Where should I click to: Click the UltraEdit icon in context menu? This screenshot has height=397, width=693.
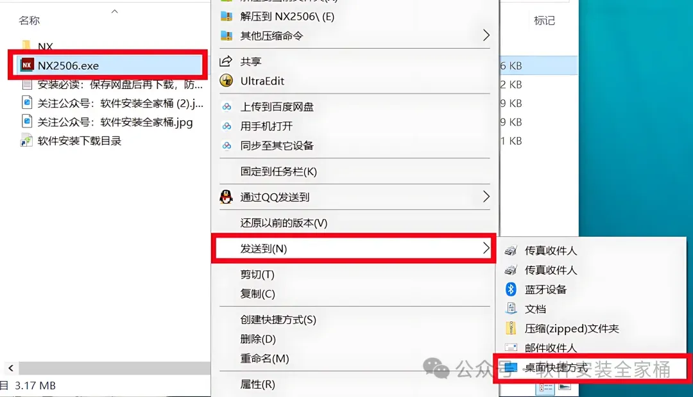click(x=227, y=81)
